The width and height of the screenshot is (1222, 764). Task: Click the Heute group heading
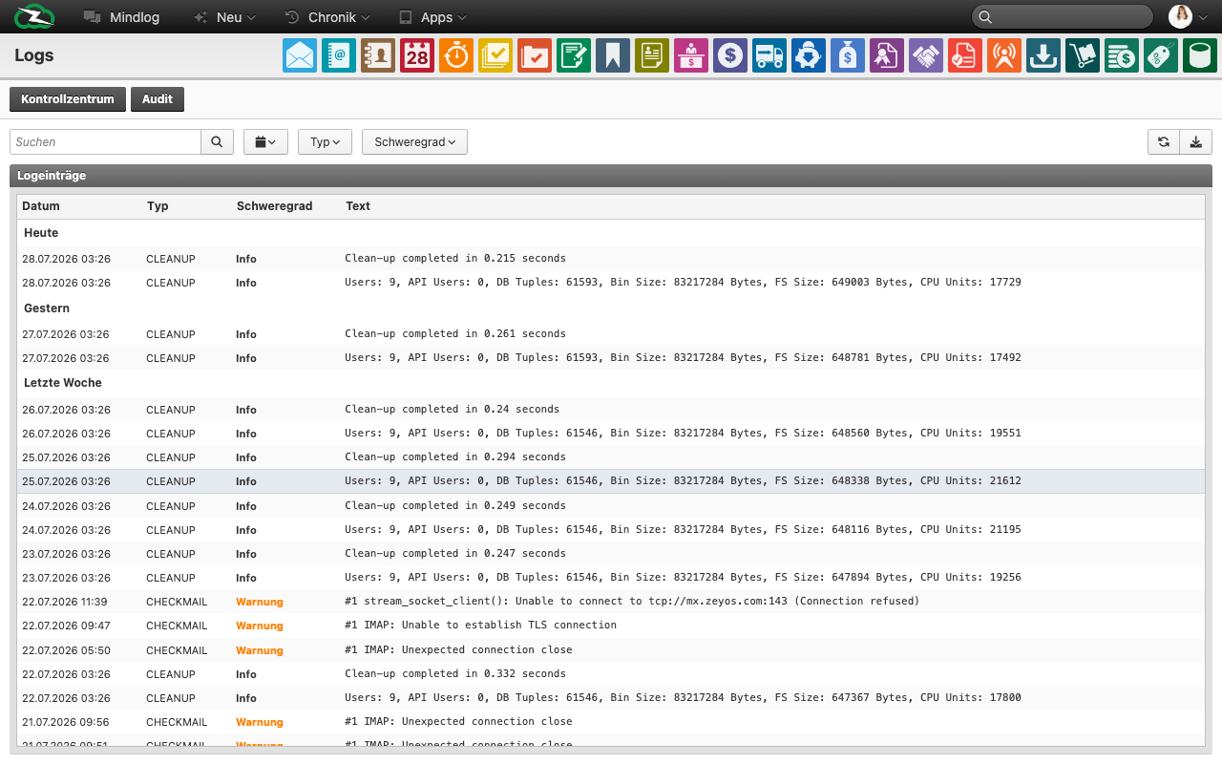[x=41, y=233]
